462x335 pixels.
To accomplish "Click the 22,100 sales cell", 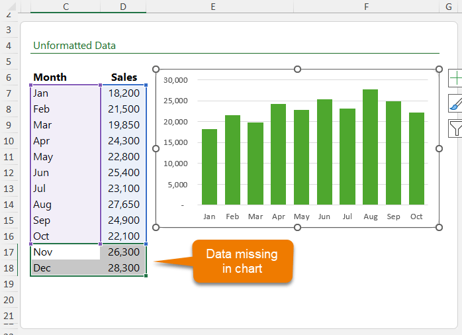I will click(123, 236).
